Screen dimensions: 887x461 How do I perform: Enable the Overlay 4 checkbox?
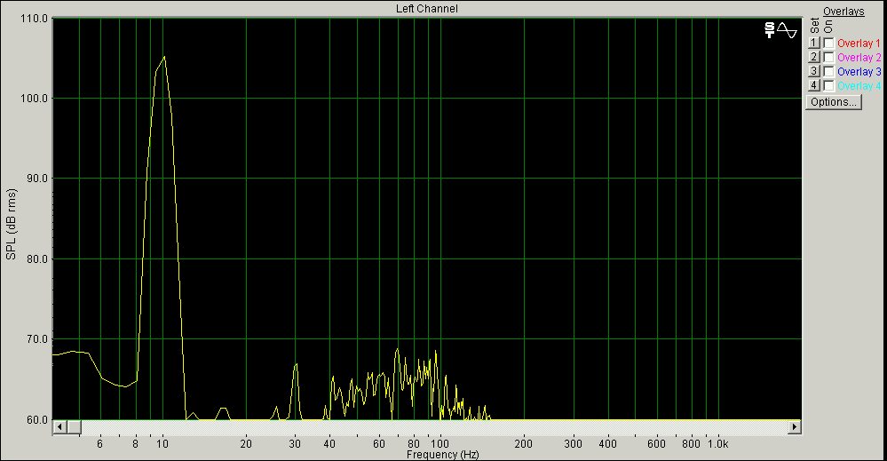tap(828, 85)
